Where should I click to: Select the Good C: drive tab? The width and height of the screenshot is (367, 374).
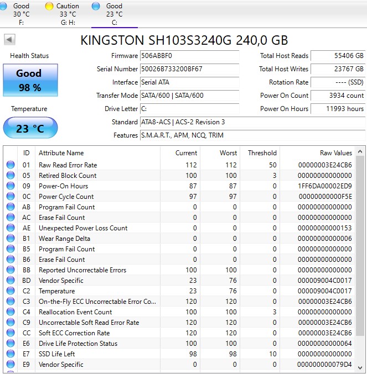pyautogui.click(x=114, y=14)
